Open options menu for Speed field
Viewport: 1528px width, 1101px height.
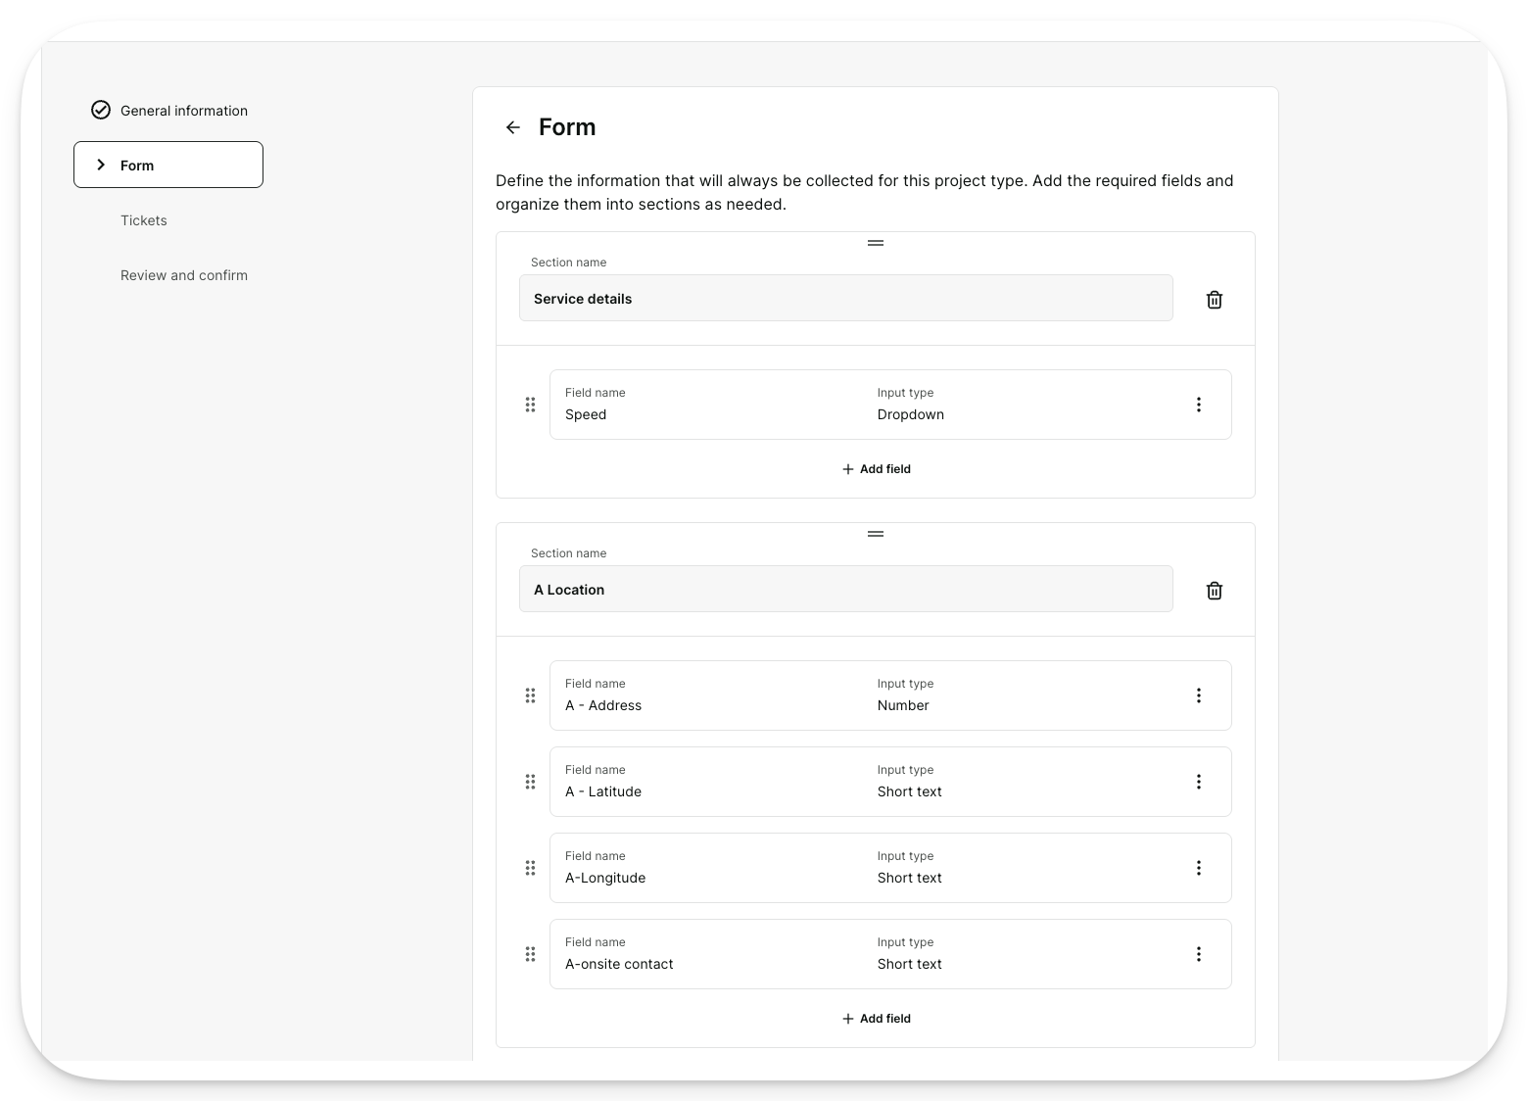click(1198, 405)
